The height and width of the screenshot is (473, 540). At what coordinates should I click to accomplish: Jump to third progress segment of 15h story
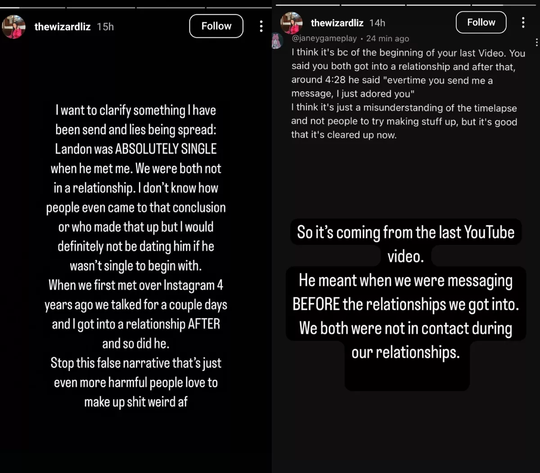point(170,7)
